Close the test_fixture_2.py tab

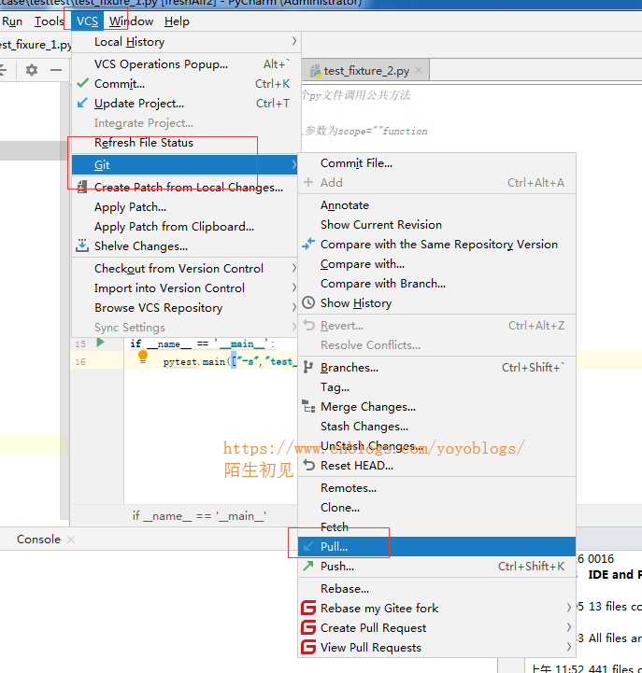click(x=419, y=70)
